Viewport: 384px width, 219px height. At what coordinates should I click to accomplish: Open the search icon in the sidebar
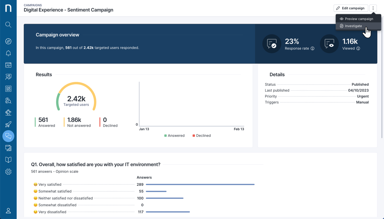[x=8, y=25]
